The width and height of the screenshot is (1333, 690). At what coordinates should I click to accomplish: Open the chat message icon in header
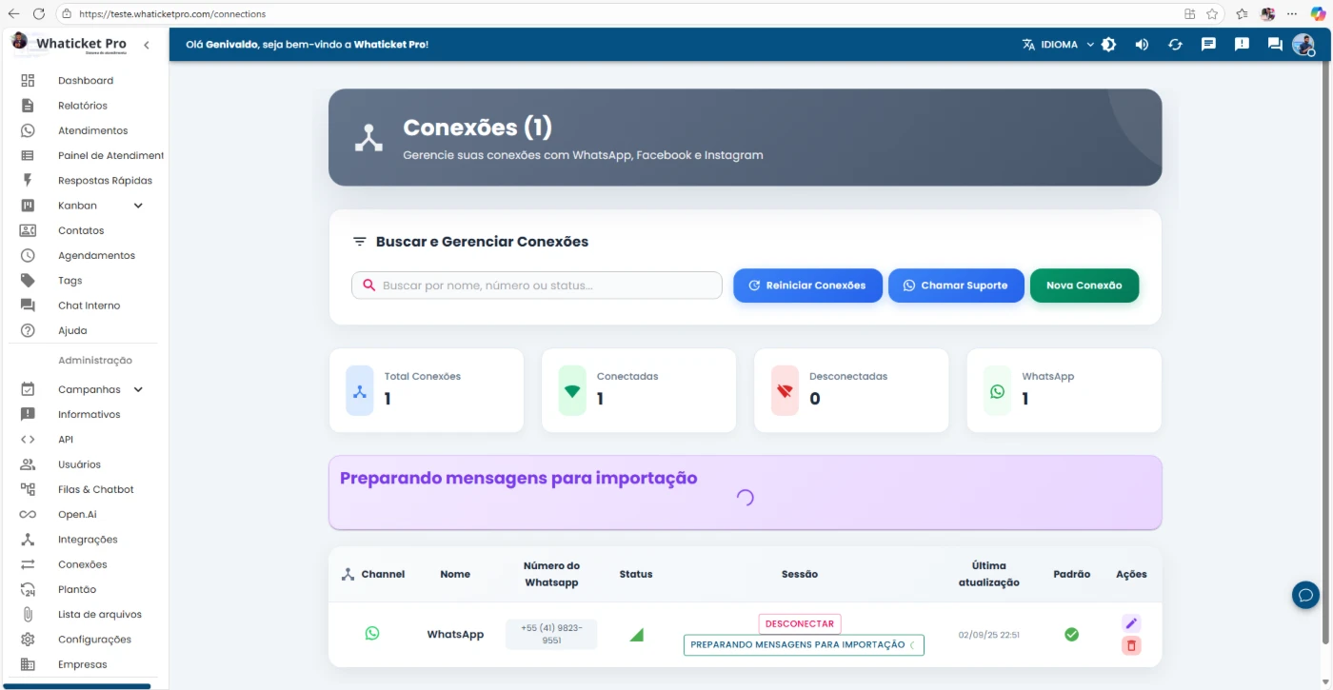tap(1208, 45)
